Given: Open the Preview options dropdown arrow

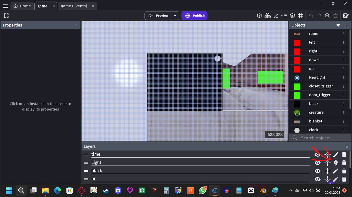Looking at the screenshot, I should 175,15.
